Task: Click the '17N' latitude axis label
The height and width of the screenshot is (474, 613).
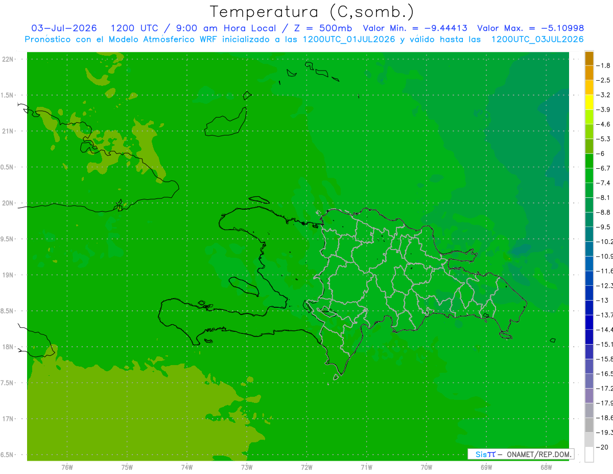Action: 8,419
